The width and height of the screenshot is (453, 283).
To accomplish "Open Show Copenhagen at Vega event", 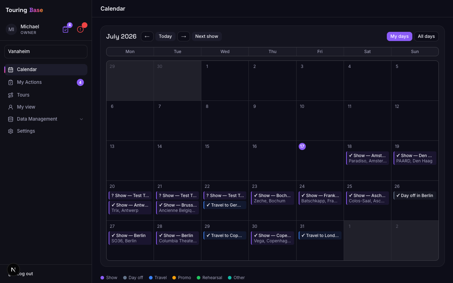I will coord(273,238).
